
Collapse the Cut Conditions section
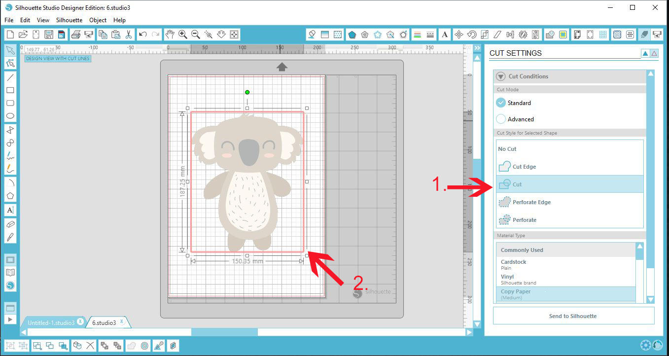[501, 76]
